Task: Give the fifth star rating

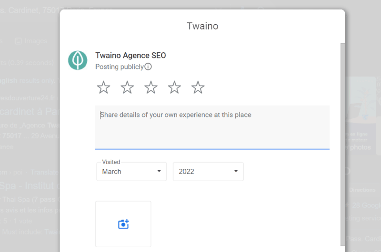Action: pos(198,87)
